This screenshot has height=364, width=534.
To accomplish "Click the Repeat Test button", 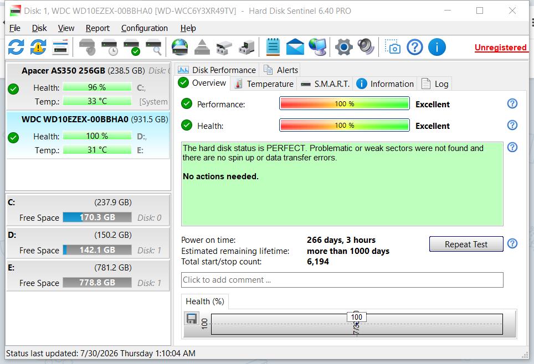I will [x=466, y=245].
